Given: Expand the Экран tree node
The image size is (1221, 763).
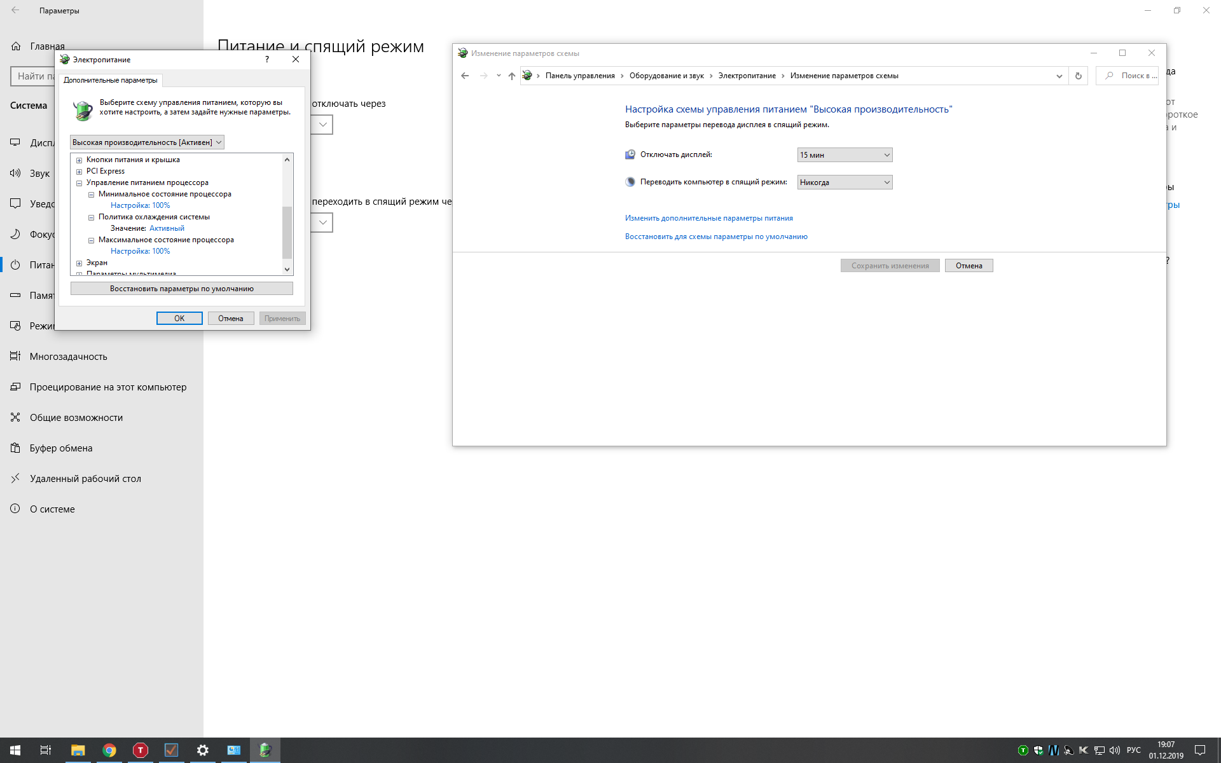Looking at the screenshot, I should tap(79, 263).
